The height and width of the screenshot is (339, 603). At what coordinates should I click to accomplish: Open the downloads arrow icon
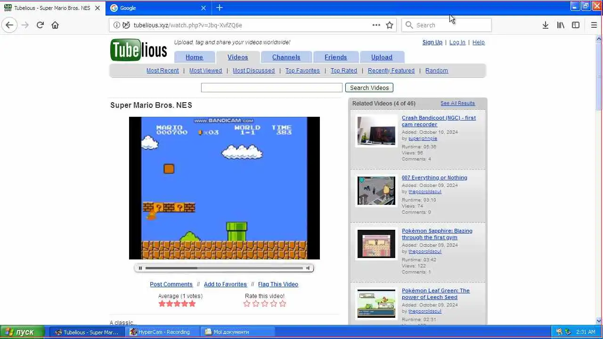tap(545, 25)
